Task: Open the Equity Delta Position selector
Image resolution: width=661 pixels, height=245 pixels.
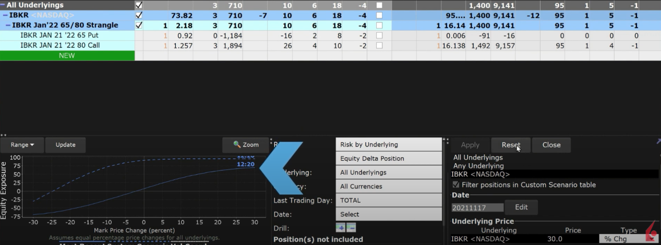Action: coord(389,158)
